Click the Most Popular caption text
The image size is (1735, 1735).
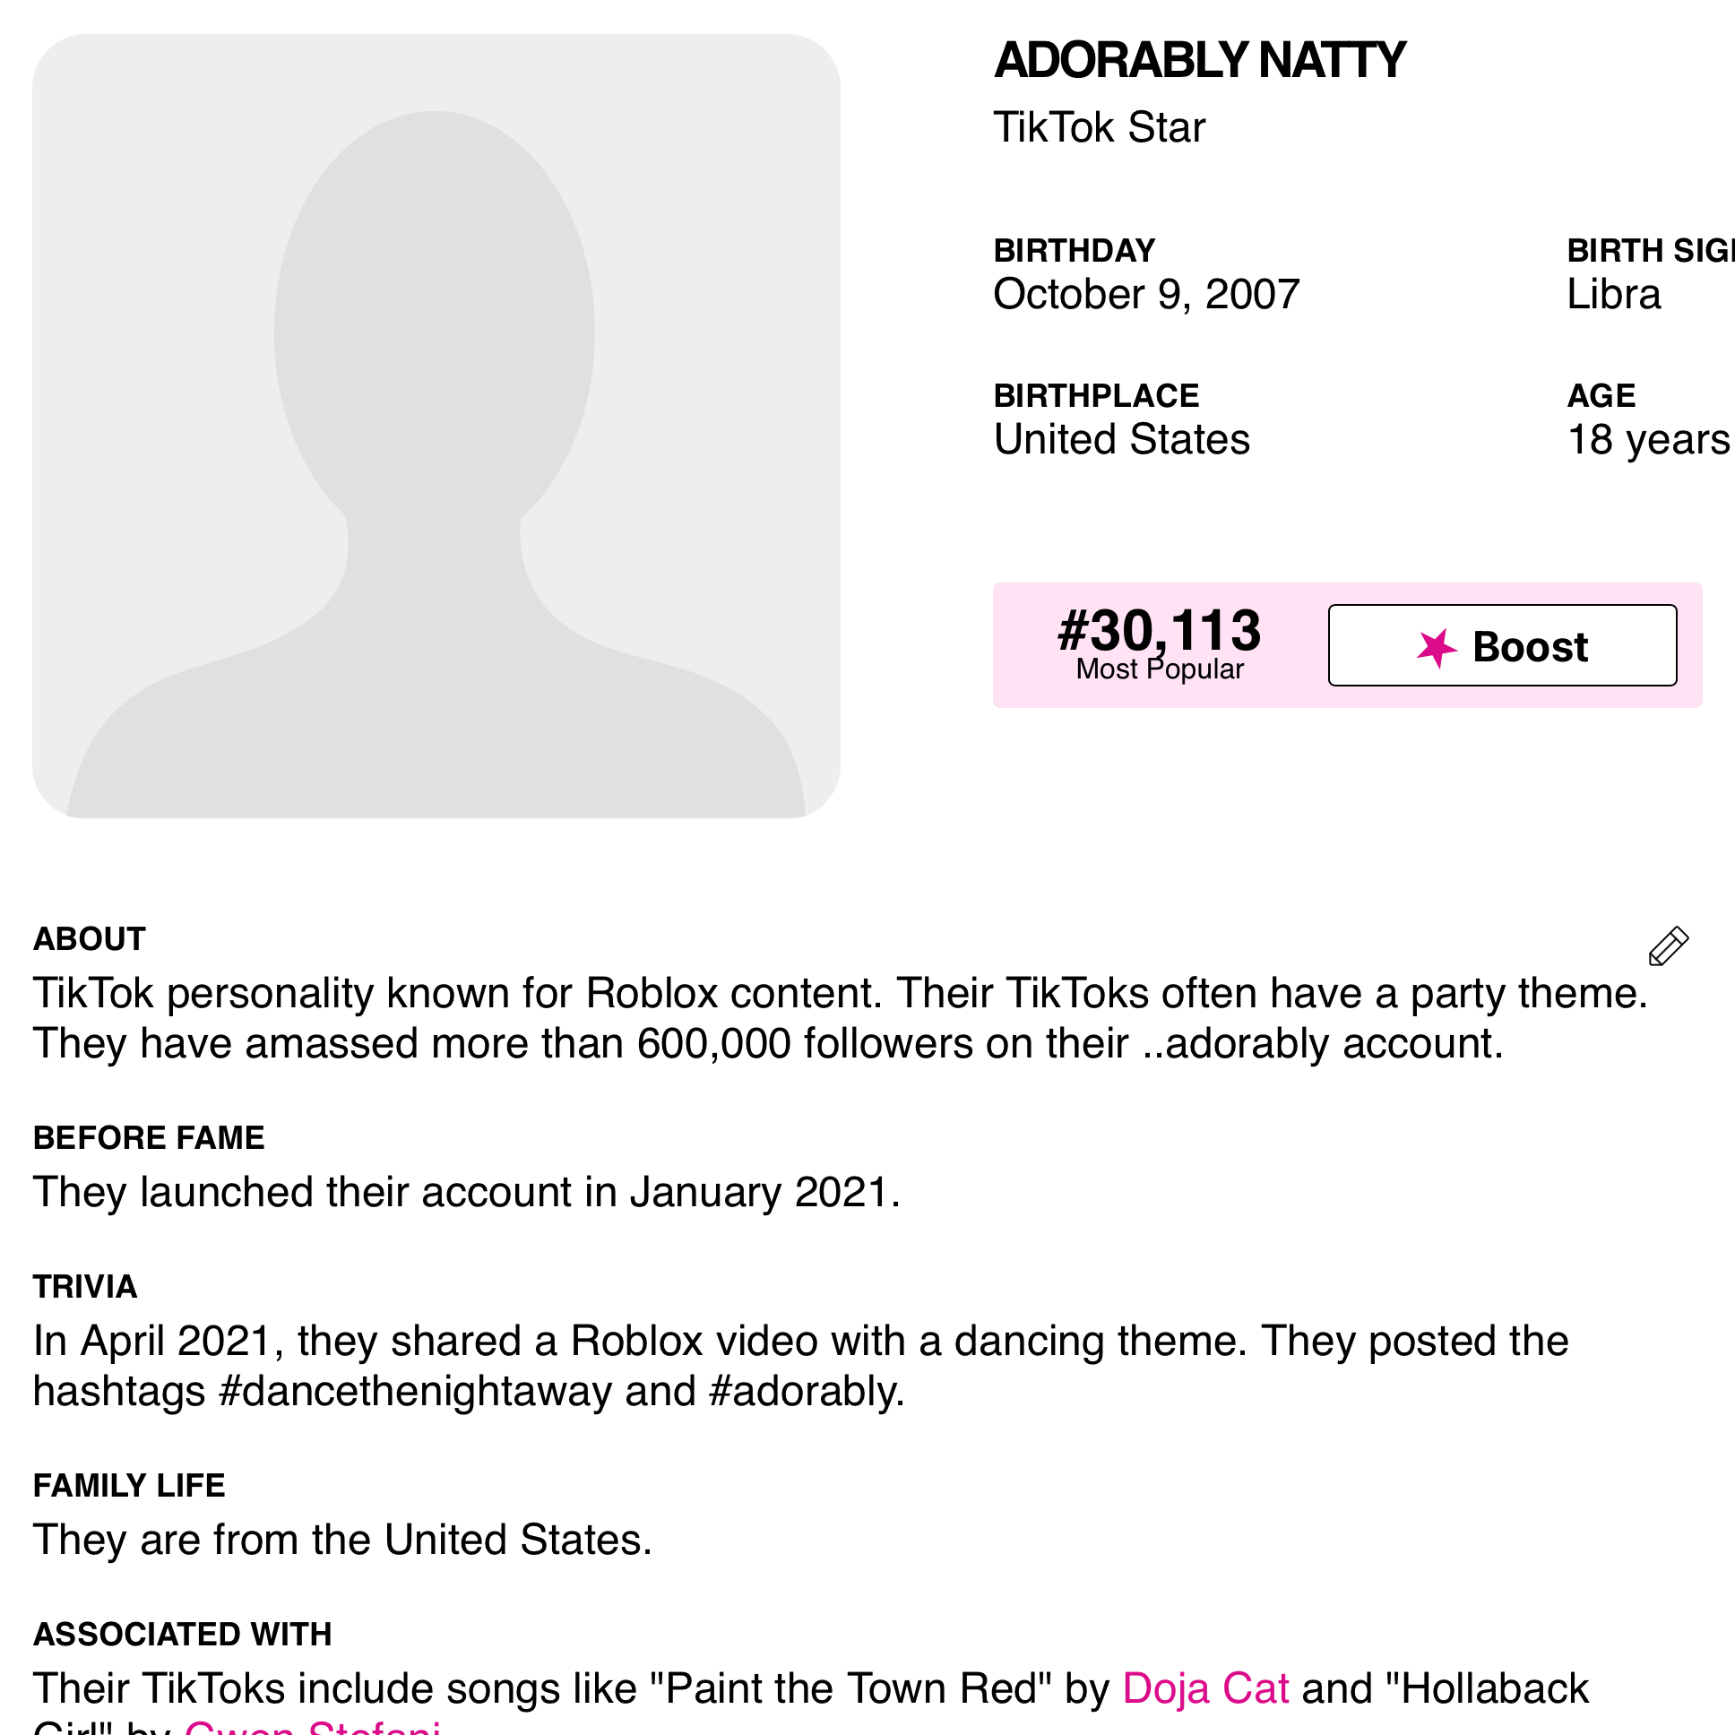click(1160, 669)
